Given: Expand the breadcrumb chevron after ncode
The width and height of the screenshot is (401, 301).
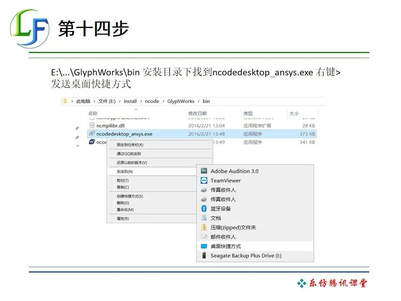Looking at the screenshot, I should (163, 101).
